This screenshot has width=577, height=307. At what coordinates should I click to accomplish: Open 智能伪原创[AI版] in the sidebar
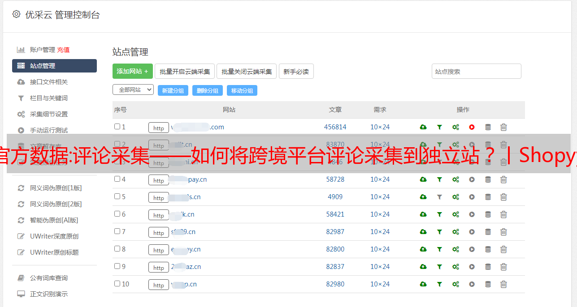coord(54,220)
